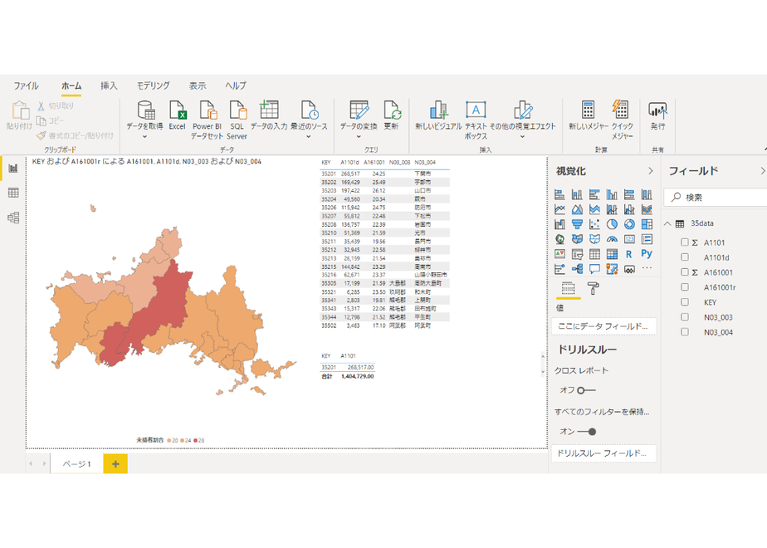Open データを取得 dropdown arrow
The image size is (767, 548).
click(x=144, y=137)
